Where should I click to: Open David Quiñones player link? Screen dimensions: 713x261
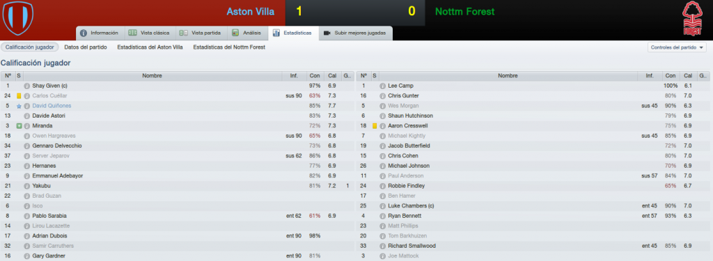(x=52, y=106)
